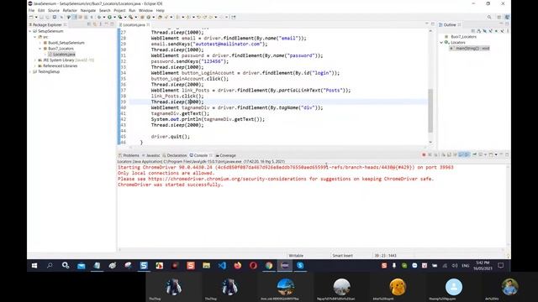
Task: Toggle Hide Fields in Outline toolbar
Action: click(485, 31)
